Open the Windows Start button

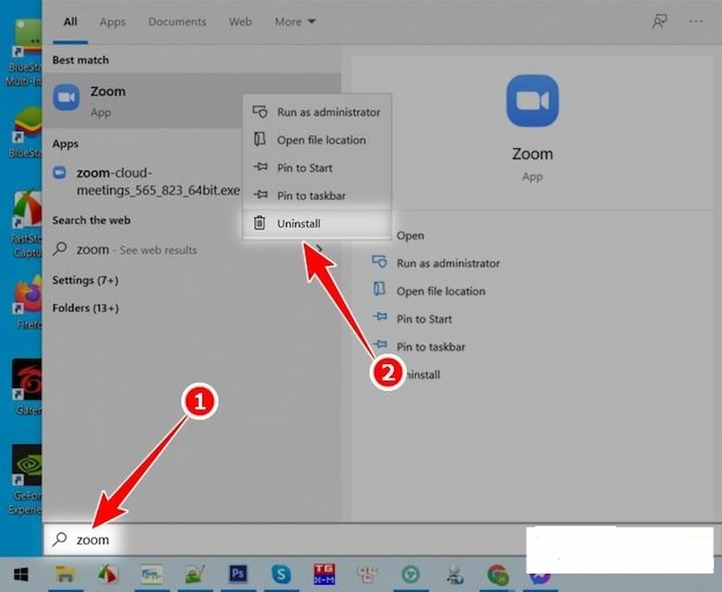tap(21, 574)
